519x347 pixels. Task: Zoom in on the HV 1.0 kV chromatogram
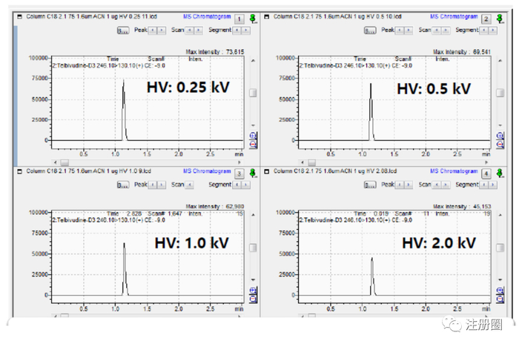253,291
